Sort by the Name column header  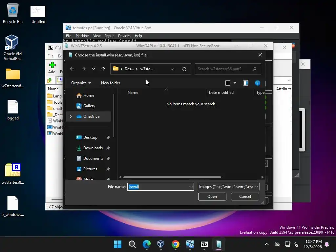(133, 93)
